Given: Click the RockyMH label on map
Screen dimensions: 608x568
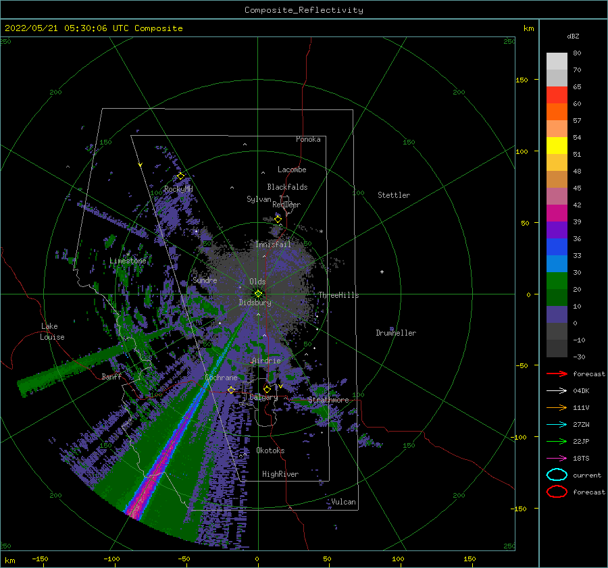Looking at the screenshot, I should tap(178, 189).
